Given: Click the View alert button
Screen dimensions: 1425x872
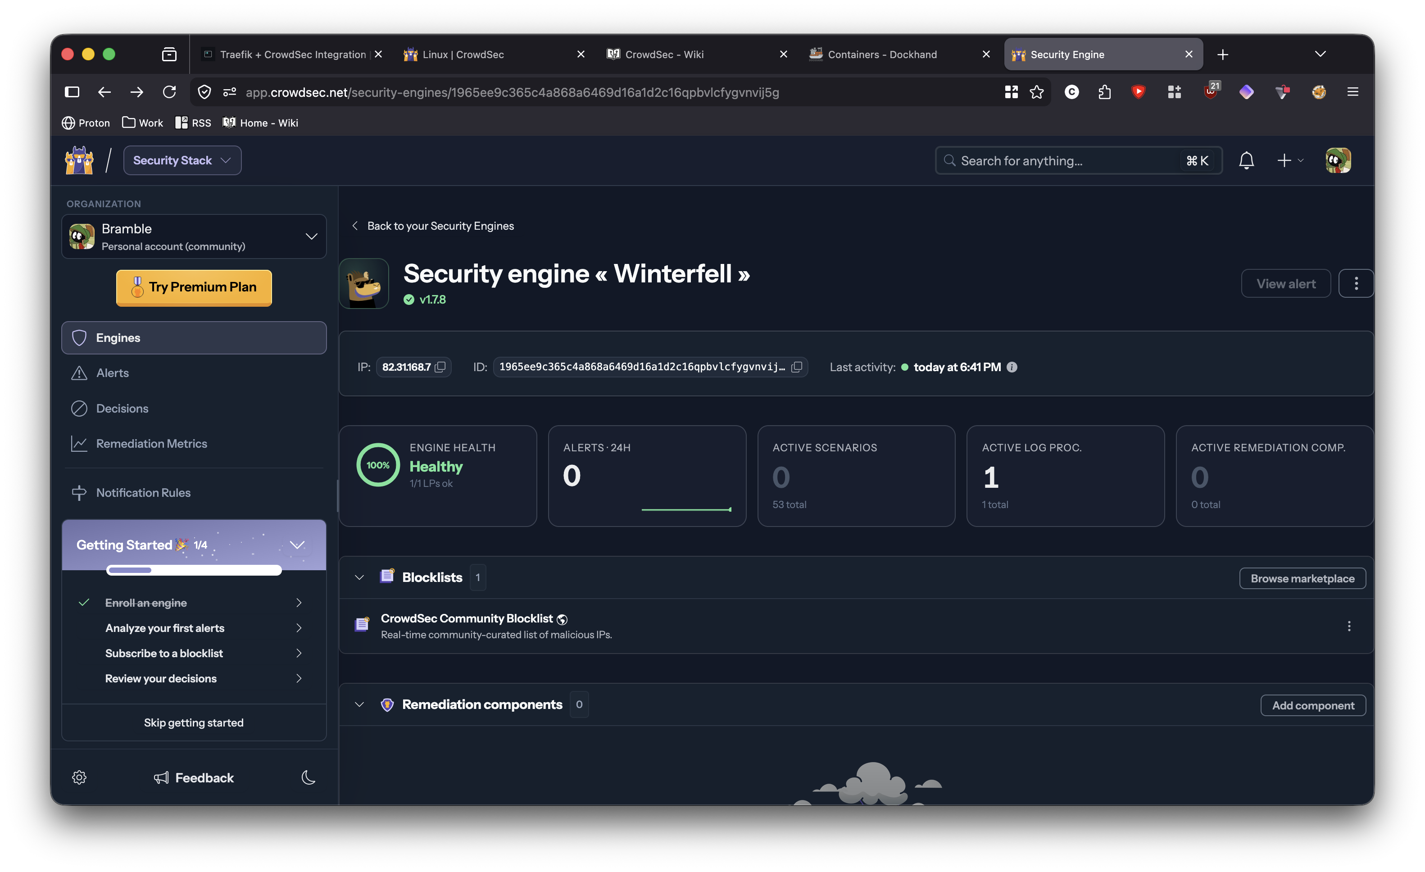Looking at the screenshot, I should pos(1286,283).
